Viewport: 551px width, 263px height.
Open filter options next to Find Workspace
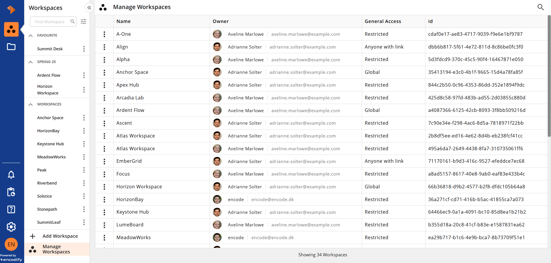pyautogui.click(x=83, y=22)
